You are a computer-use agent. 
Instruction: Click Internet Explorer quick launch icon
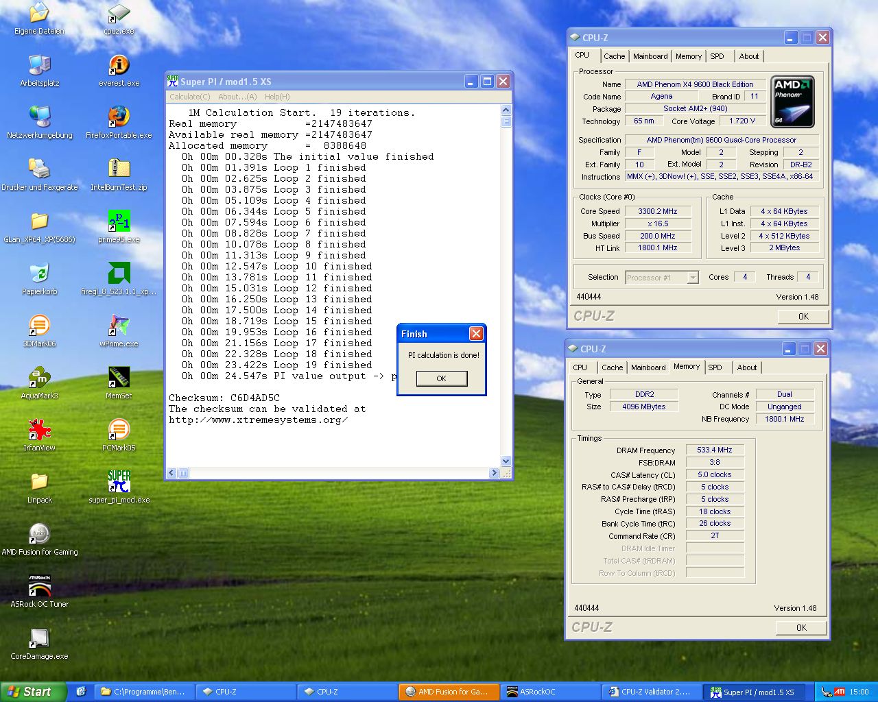click(x=81, y=692)
